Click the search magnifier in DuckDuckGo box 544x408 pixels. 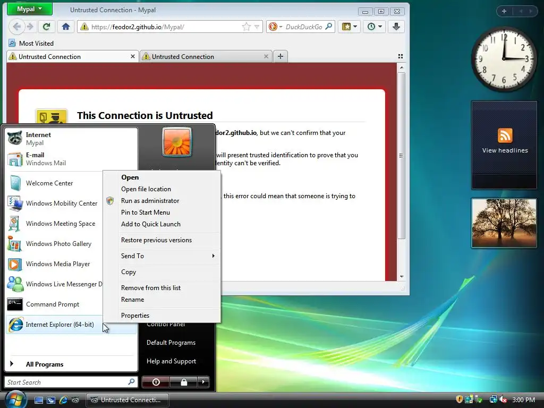pyautogui.click(x=328, y=27)
